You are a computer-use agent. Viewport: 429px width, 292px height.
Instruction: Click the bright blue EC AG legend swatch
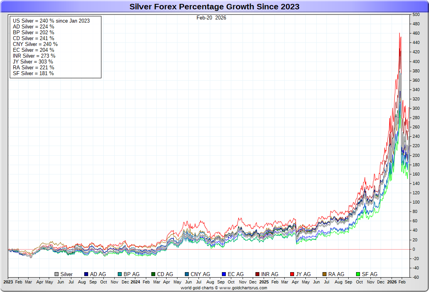pos(224,274)
